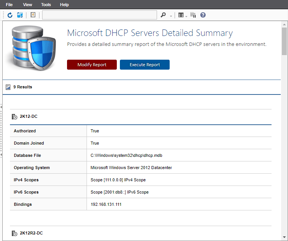Open the View menu
This screenshot has width=288, height=241.
pos(28,5)
